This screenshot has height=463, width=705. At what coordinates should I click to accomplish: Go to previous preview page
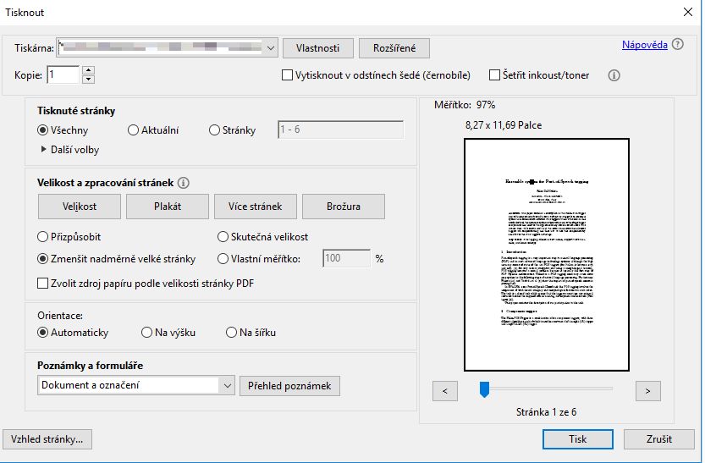coord(444,391)
